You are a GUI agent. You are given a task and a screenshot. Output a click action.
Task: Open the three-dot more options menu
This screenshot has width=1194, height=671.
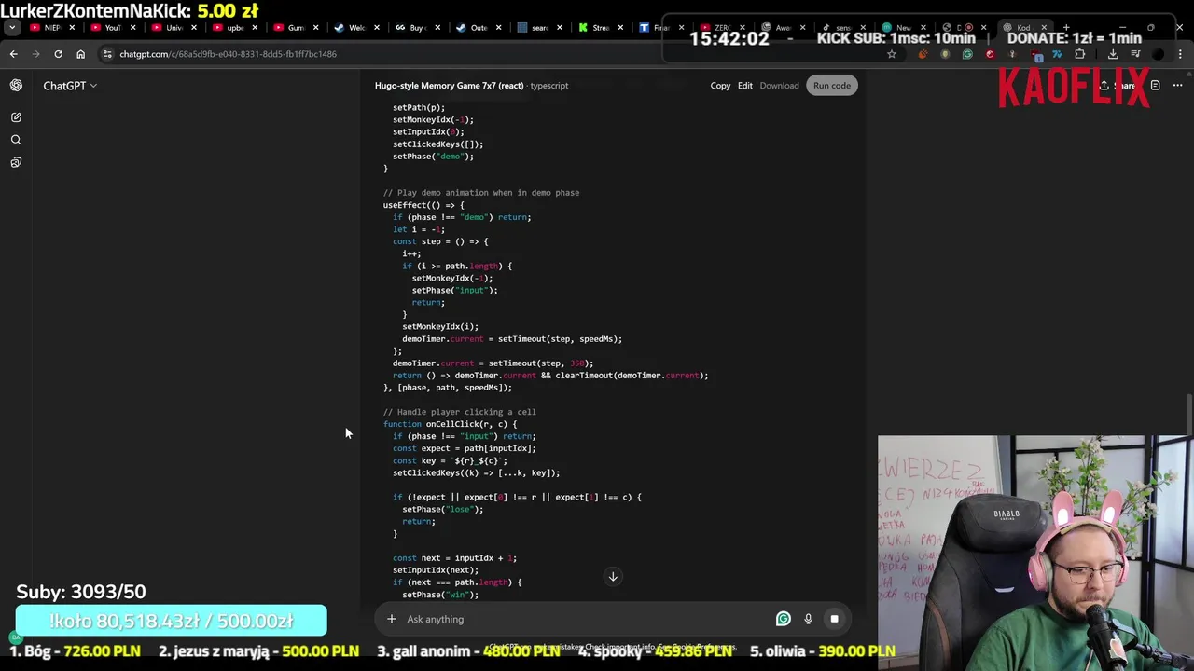(1178, 86)
